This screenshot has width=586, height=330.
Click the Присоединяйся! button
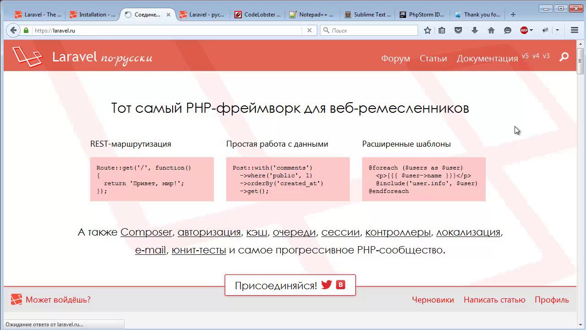point(290,285)
